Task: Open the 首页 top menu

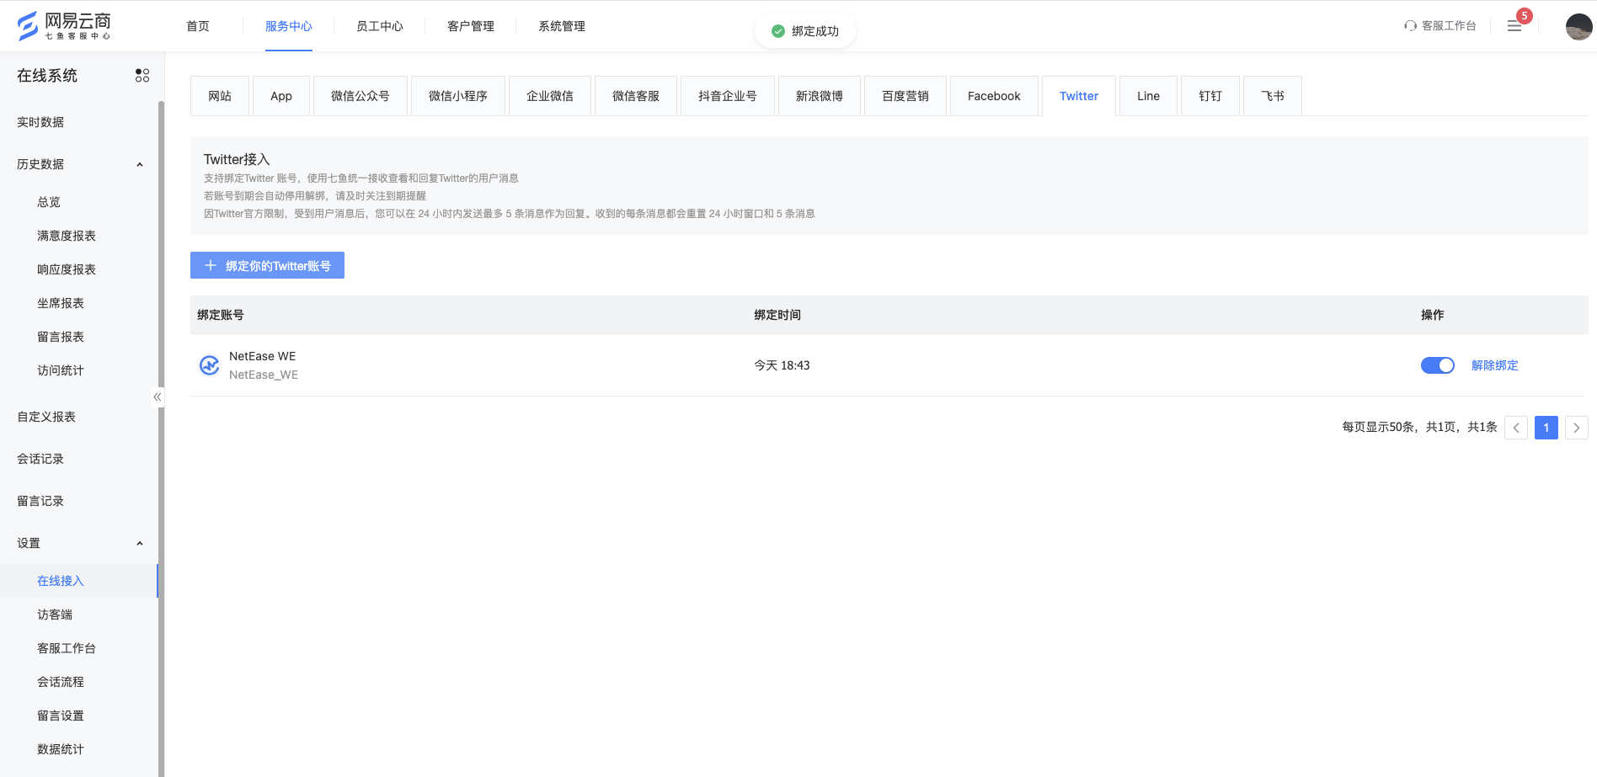Action: tap(198, 26)
